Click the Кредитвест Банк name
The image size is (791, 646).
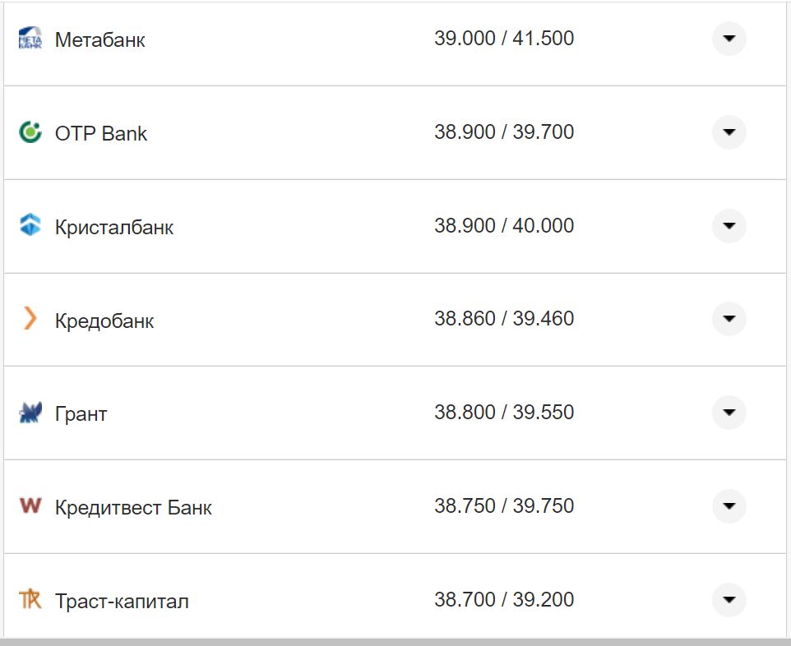pyautogui.click(x=133, y=508)
